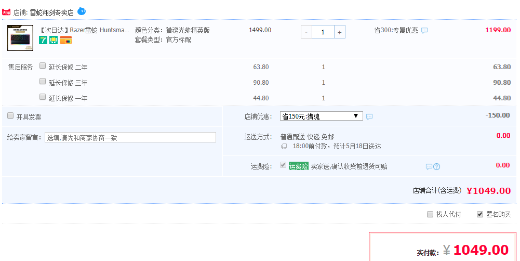Check 延长保修 二年 warranty option

(43, 66)
